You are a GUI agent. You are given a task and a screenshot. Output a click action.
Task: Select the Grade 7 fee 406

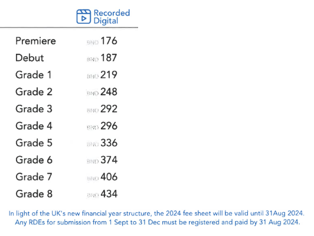point(109,177)
